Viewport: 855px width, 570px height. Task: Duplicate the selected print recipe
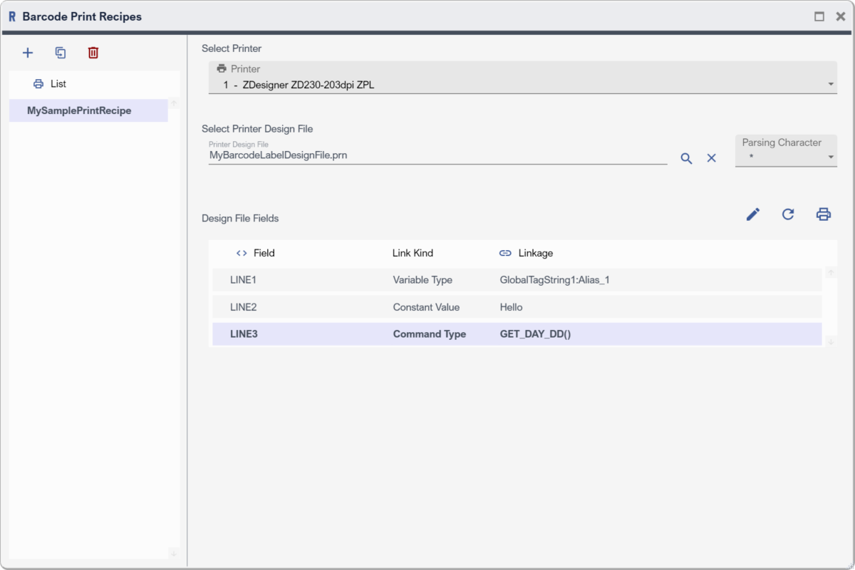pos(61,53)
